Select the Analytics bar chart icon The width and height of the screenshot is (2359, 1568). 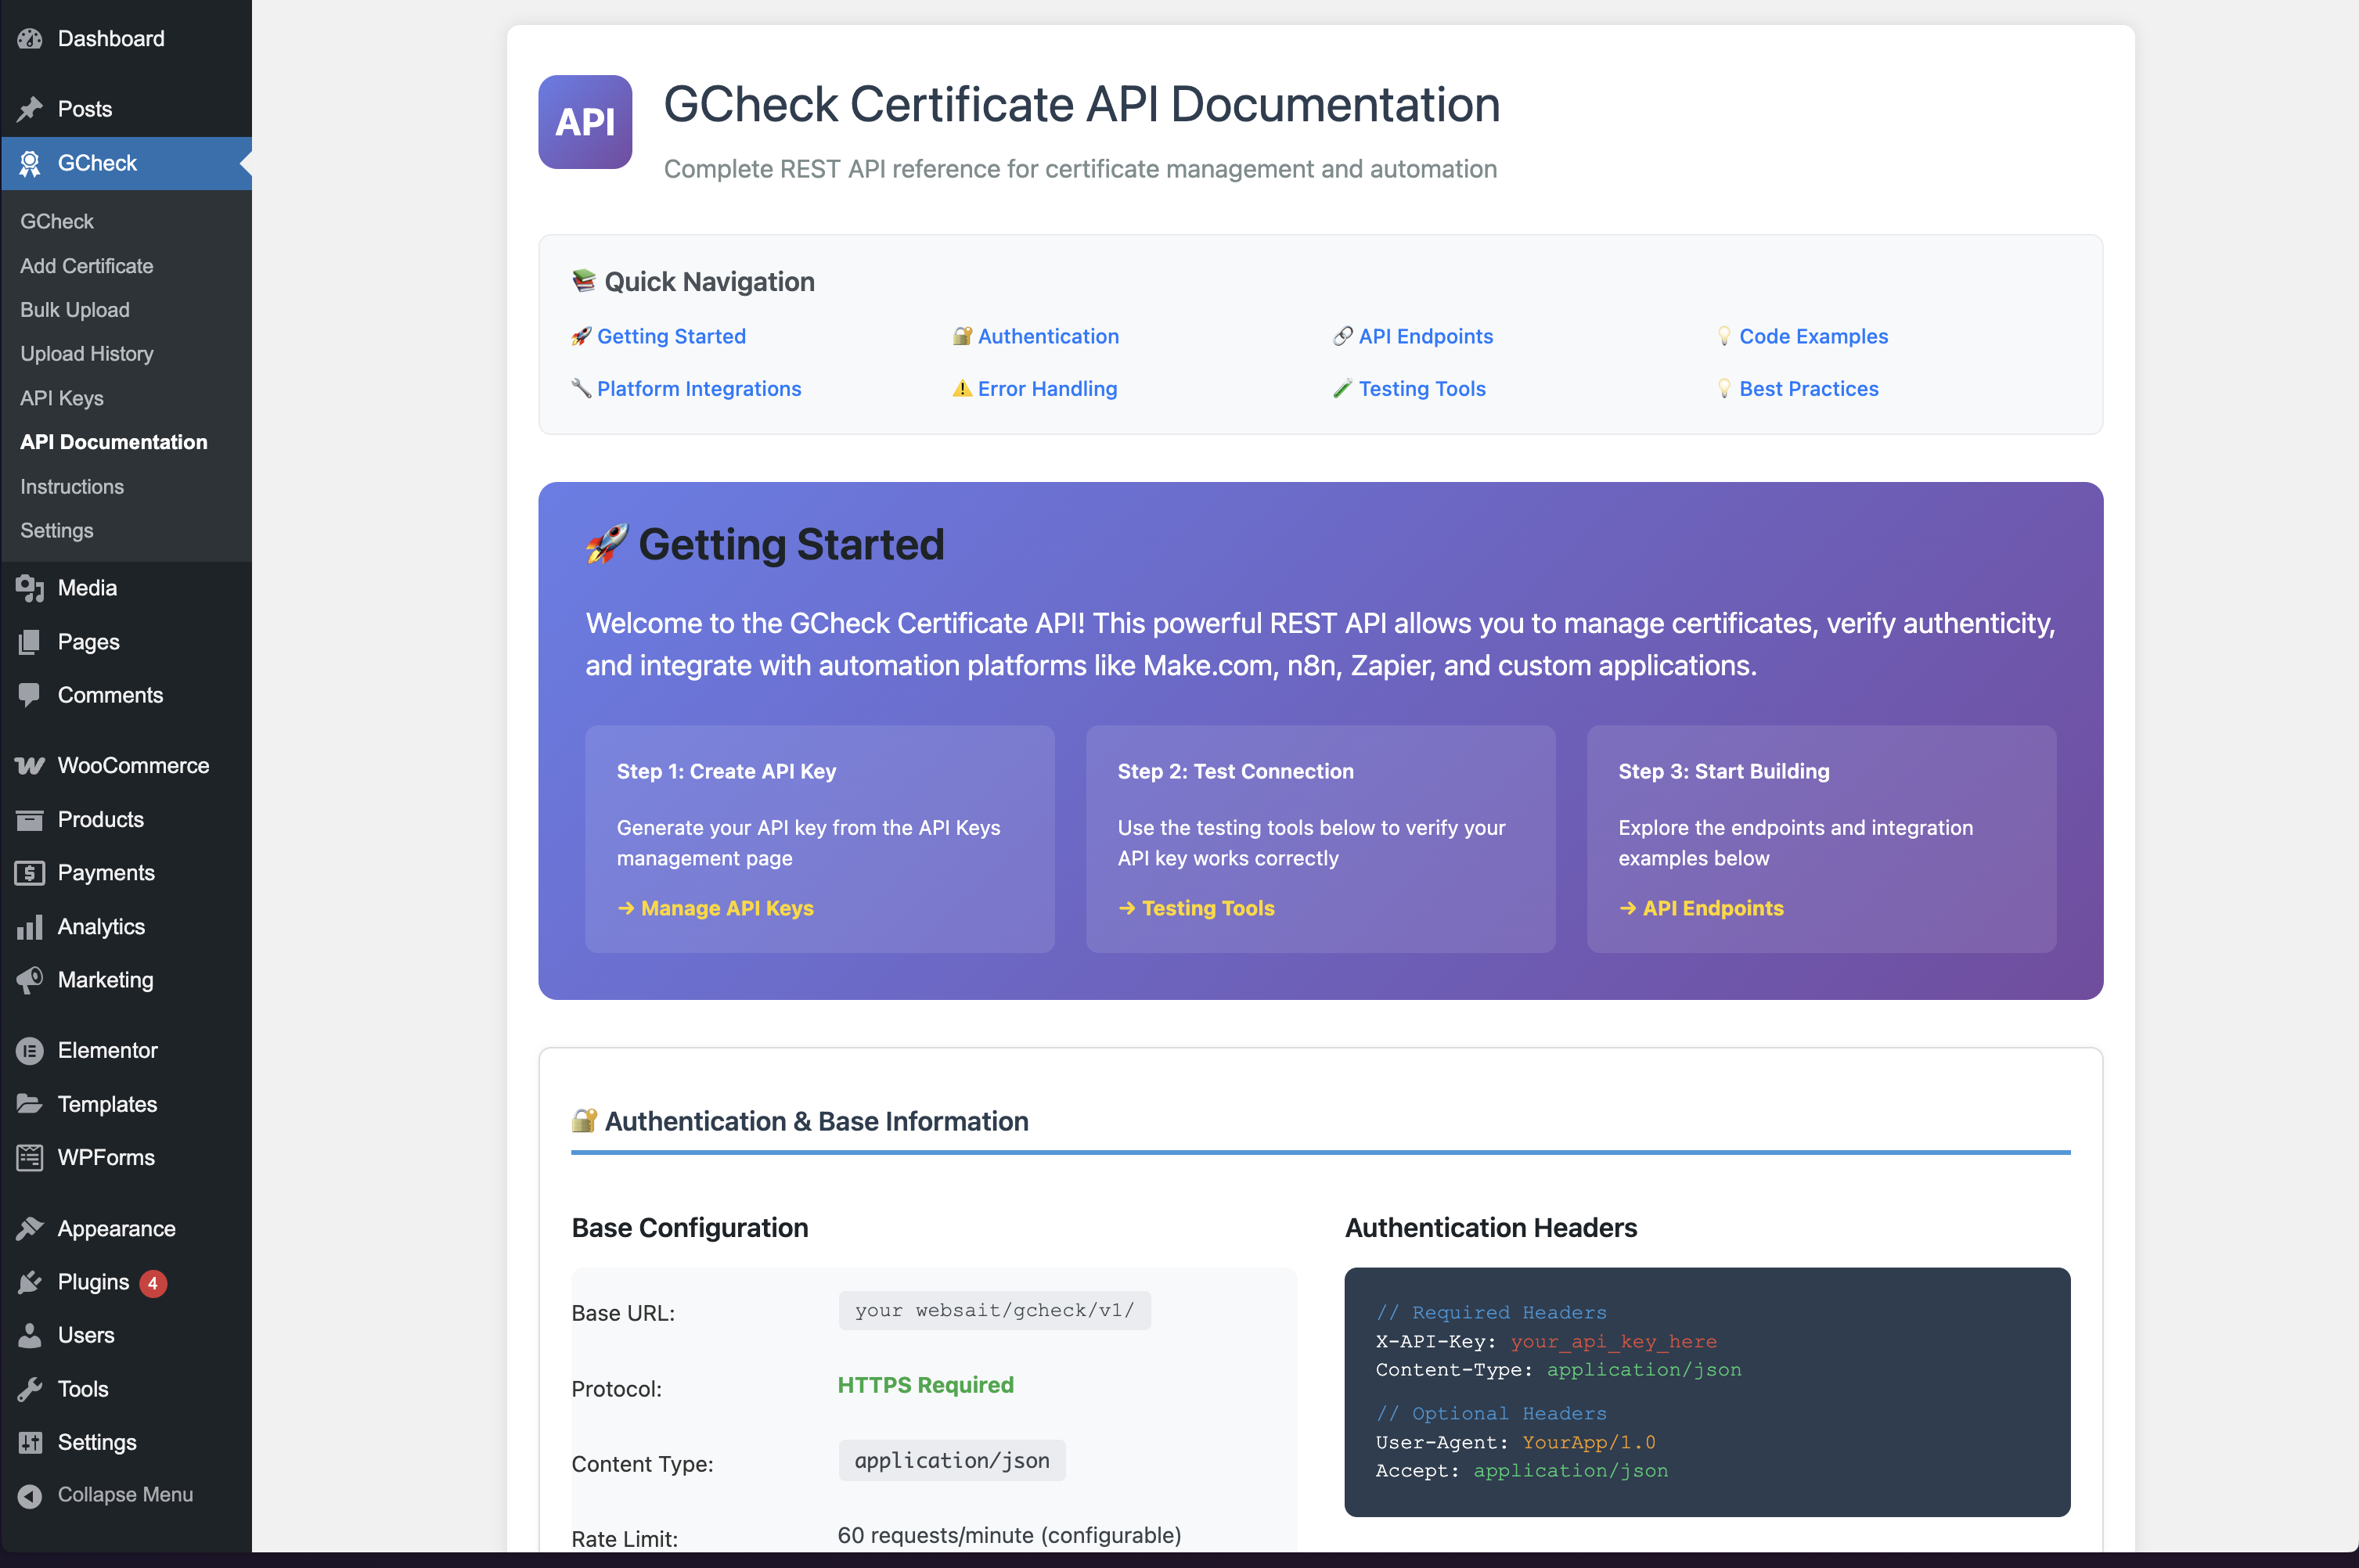(x=30, y=926)
